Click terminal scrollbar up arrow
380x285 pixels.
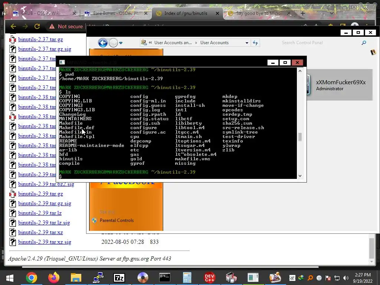click(x=300, y=71)
